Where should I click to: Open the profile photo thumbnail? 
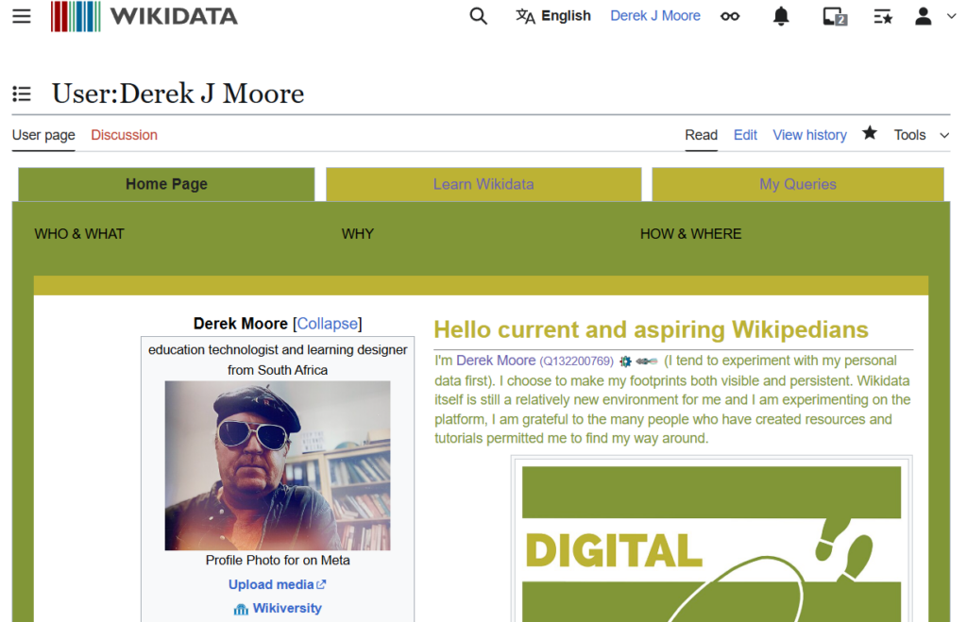click(278, 465)
